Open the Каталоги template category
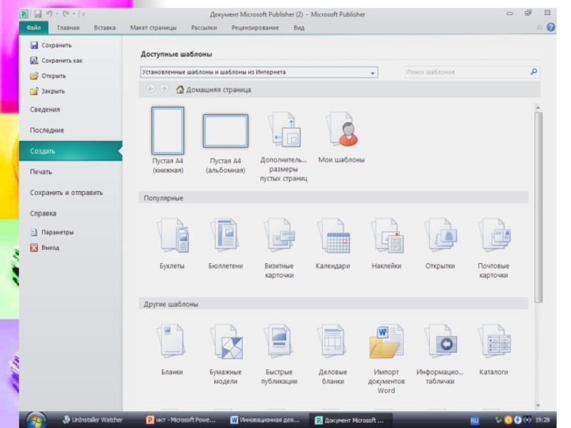The image size is (571, 428). 493,342
